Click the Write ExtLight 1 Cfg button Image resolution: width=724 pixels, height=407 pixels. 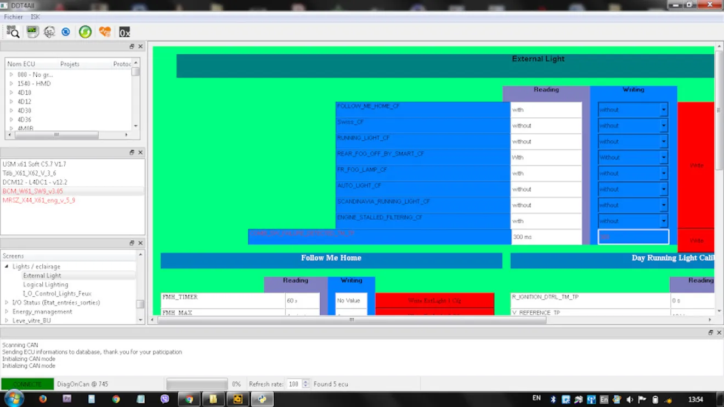tap(434, 300)
